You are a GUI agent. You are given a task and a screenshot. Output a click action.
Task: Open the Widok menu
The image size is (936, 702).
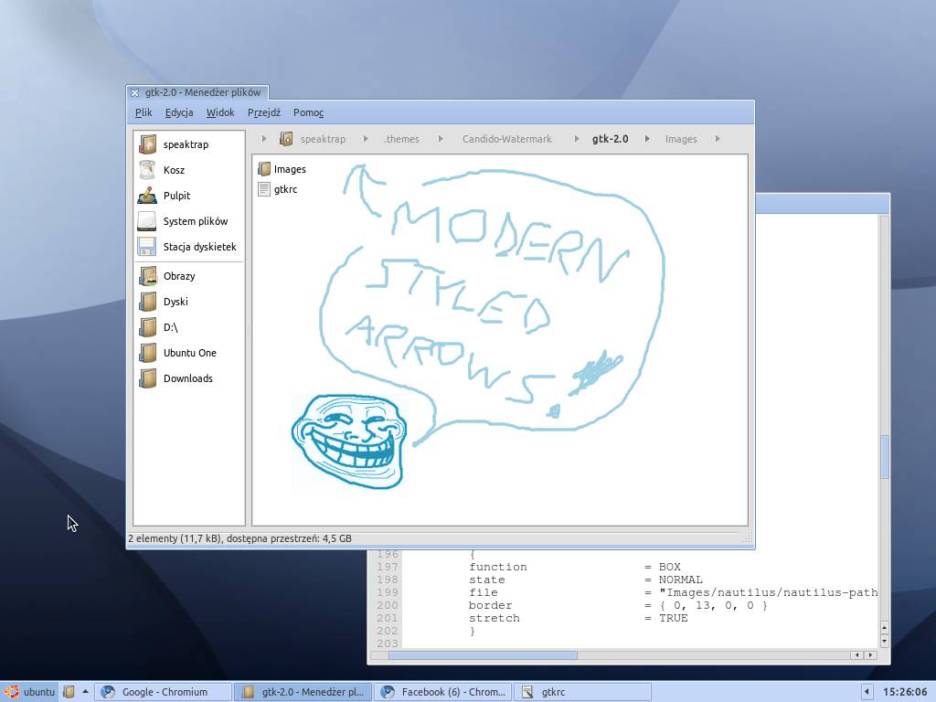tap(220, 112)
